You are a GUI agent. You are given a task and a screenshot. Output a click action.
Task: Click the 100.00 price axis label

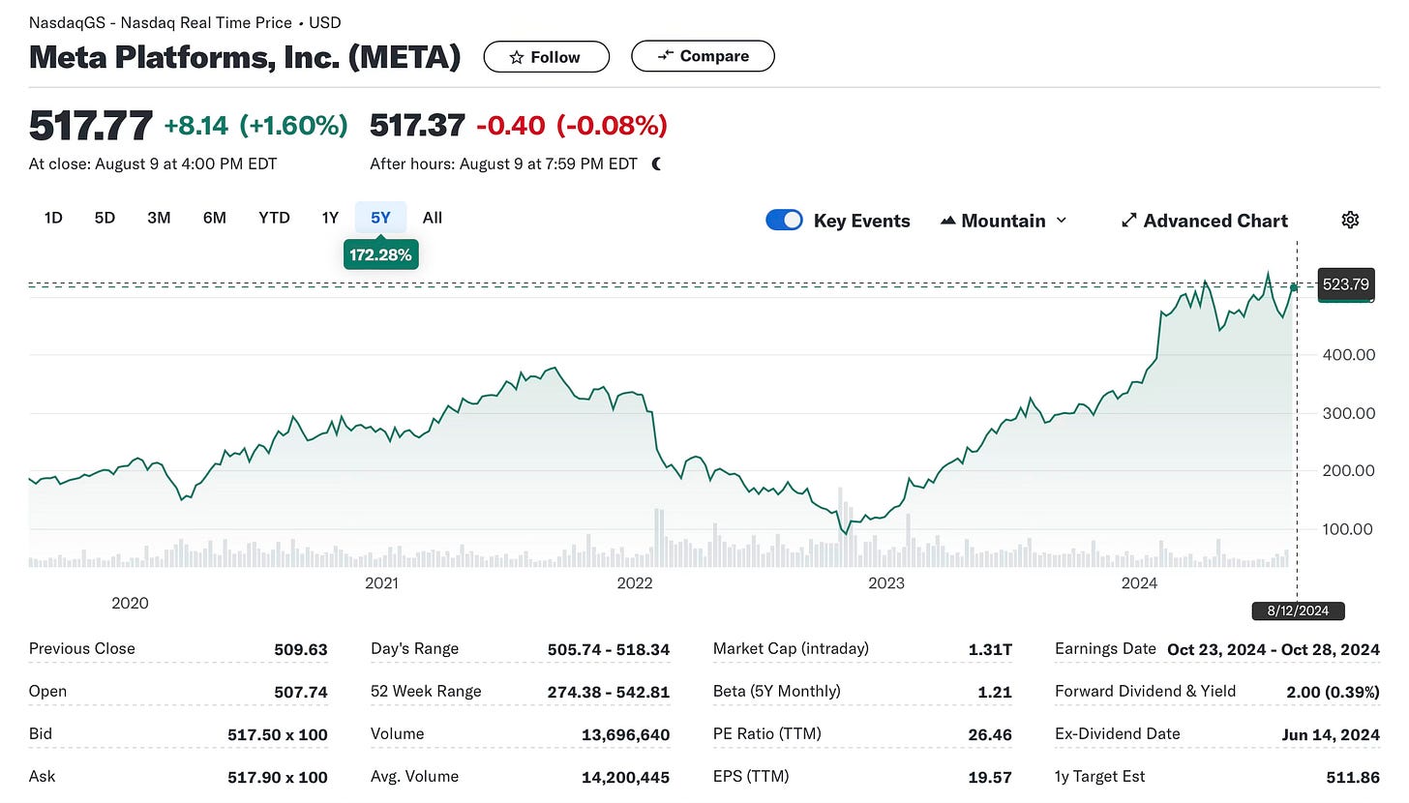1348,529
